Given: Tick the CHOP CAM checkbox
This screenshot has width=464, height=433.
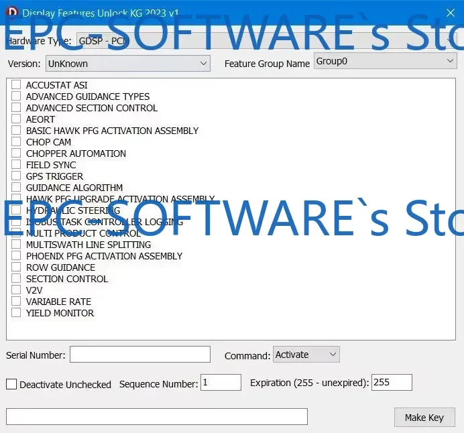Looking at the screenshot, I should click(16, 141).
